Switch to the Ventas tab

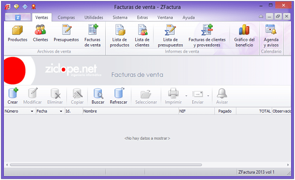click(42, 18)
